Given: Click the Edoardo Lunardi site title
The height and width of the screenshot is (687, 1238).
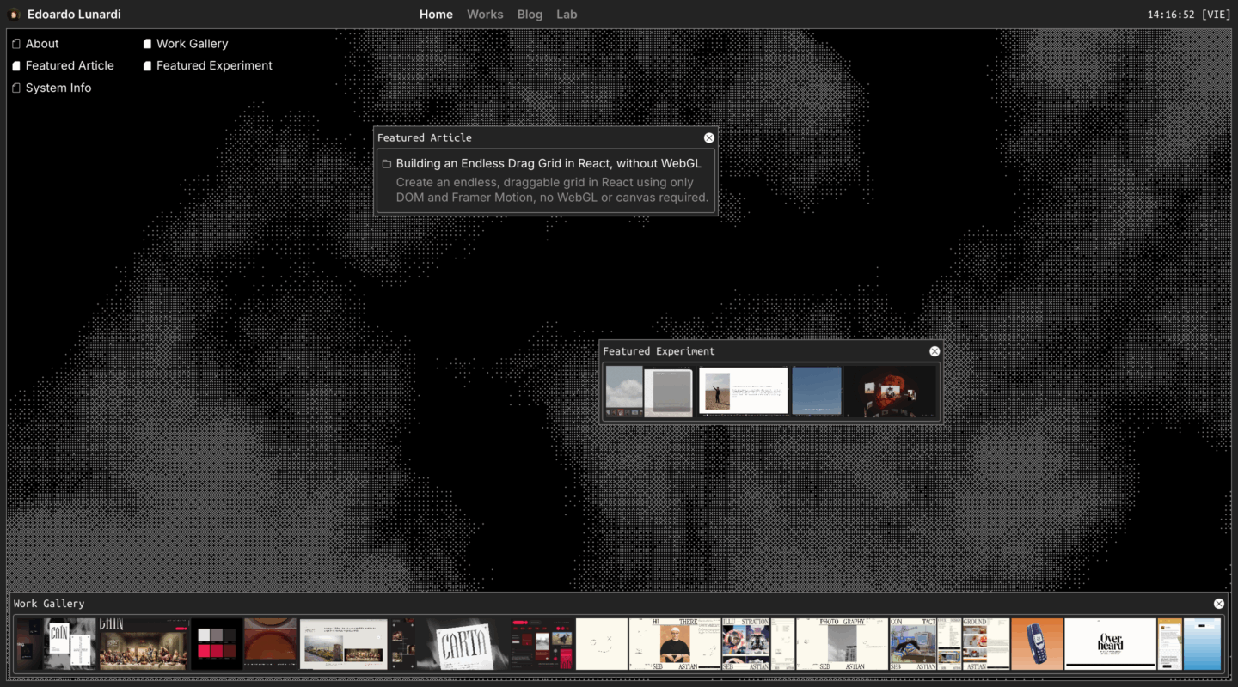Looking at the screenshot, I should point(74,15).
